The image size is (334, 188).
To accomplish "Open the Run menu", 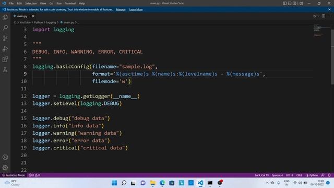I will tap(59, 4).
